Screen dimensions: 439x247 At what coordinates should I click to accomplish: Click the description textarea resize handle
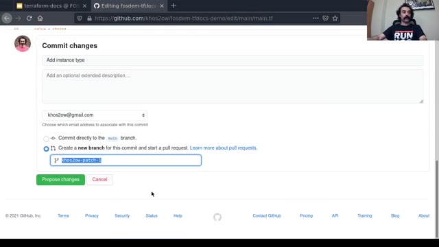click(x=421, y=101)
